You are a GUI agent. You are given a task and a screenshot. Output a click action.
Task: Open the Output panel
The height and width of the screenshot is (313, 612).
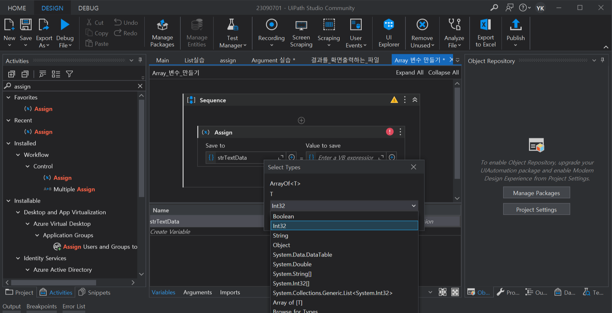coord(12,306)
